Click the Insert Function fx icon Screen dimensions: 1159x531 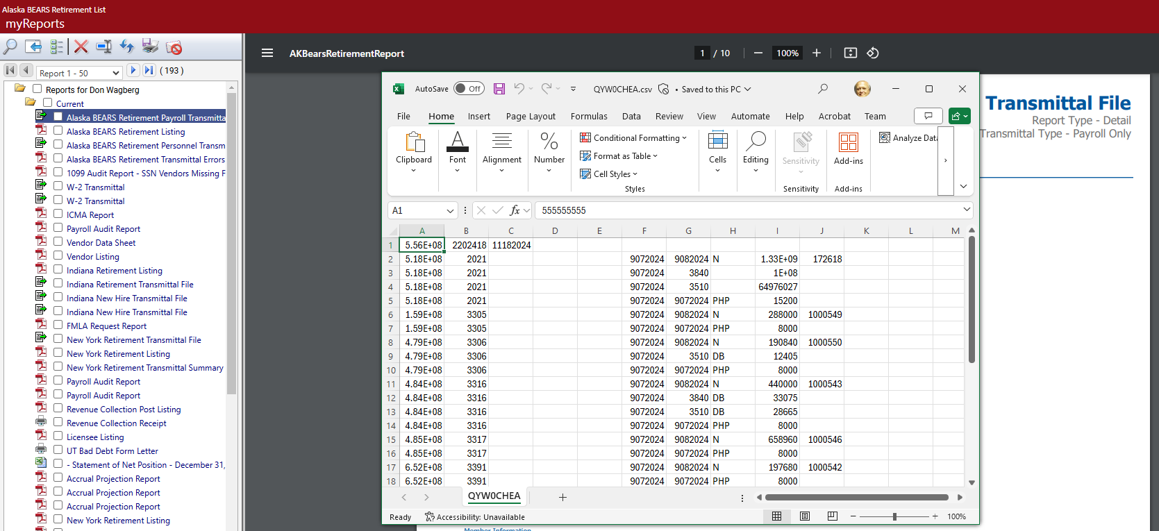click(515, 210)
